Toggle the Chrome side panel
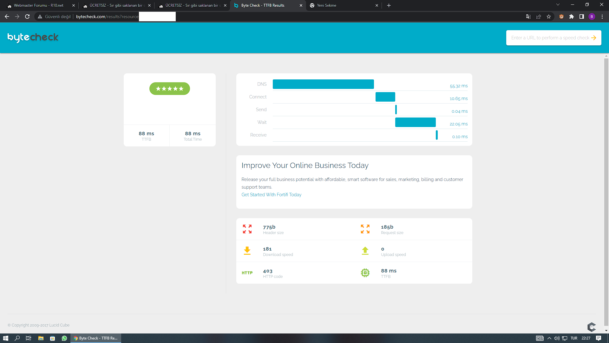 coord(582,17)
